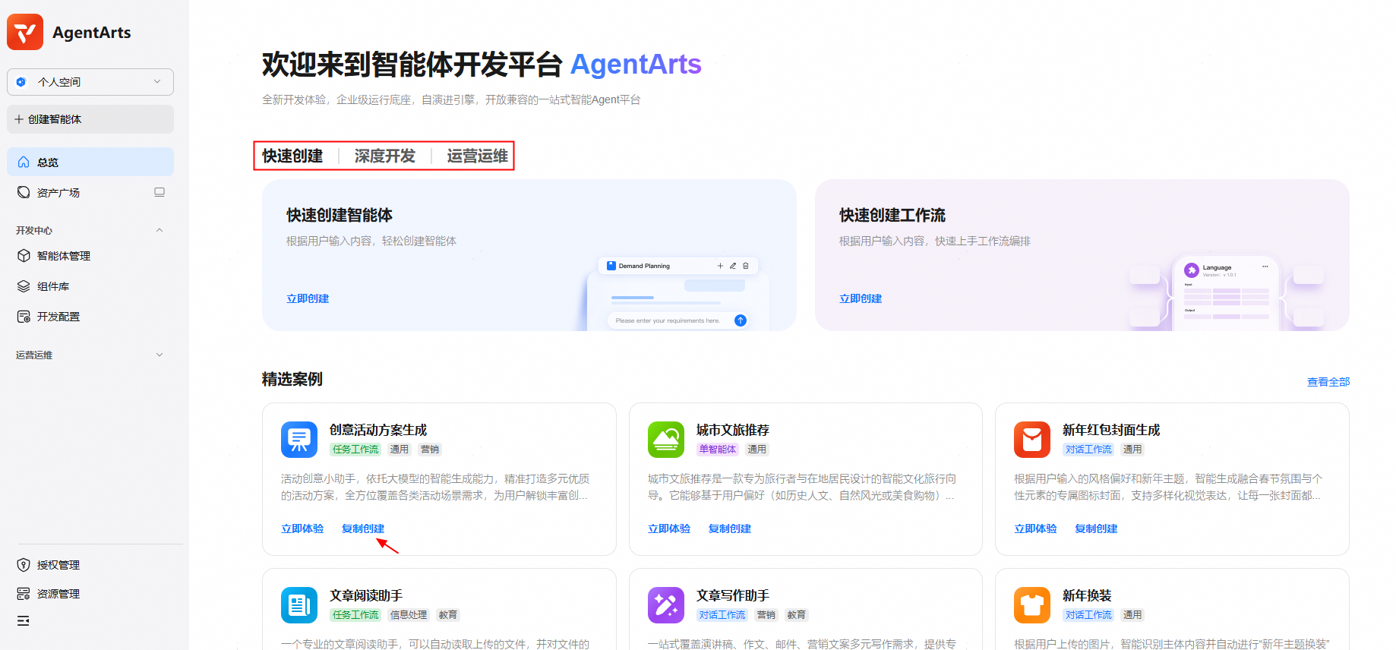The width and height of the screenshot is (1396, 650).
Task: Click the 单智能体 tag on 城市文旅推荐
Action: (x=718, y=450)
